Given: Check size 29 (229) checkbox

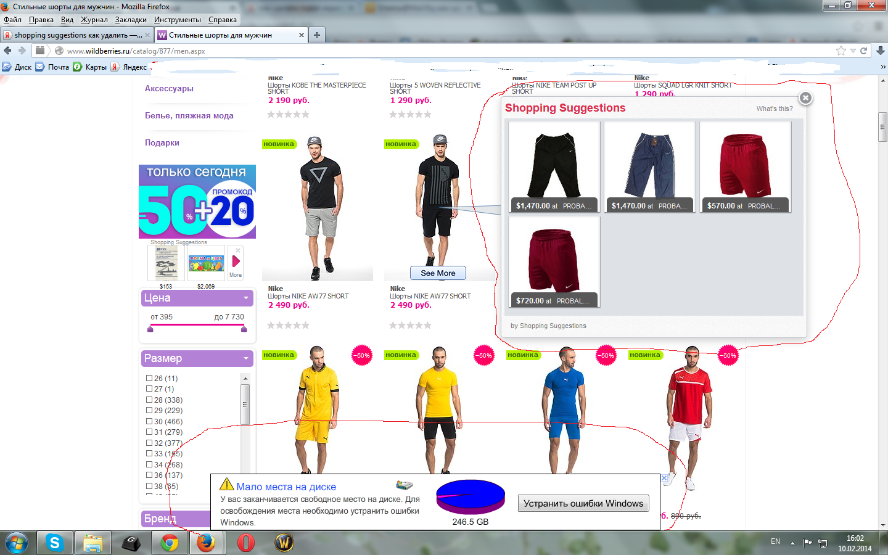Looking at the screenshot, I should pyautogui.click(x=149, y=410).
